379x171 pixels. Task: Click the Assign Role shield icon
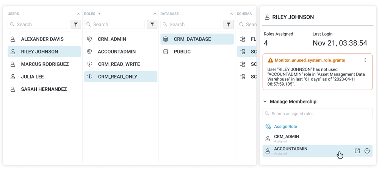point(268,127)
